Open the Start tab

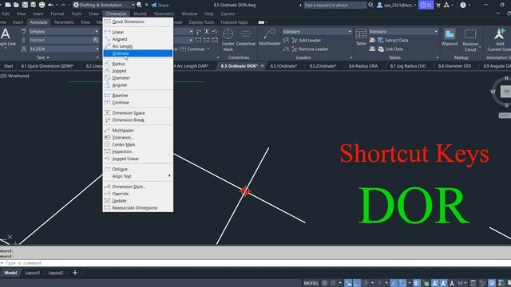coord(9,66)
